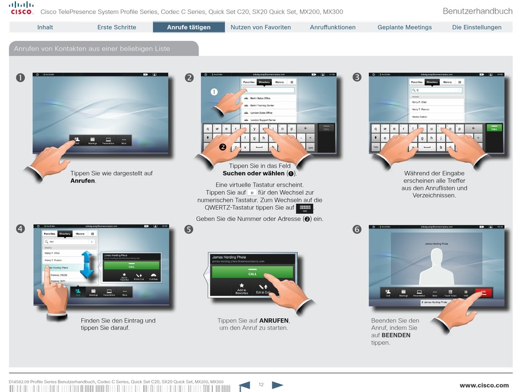Click the Cisco logo
This screenshot has width=524, height=392.
[22, 8]
